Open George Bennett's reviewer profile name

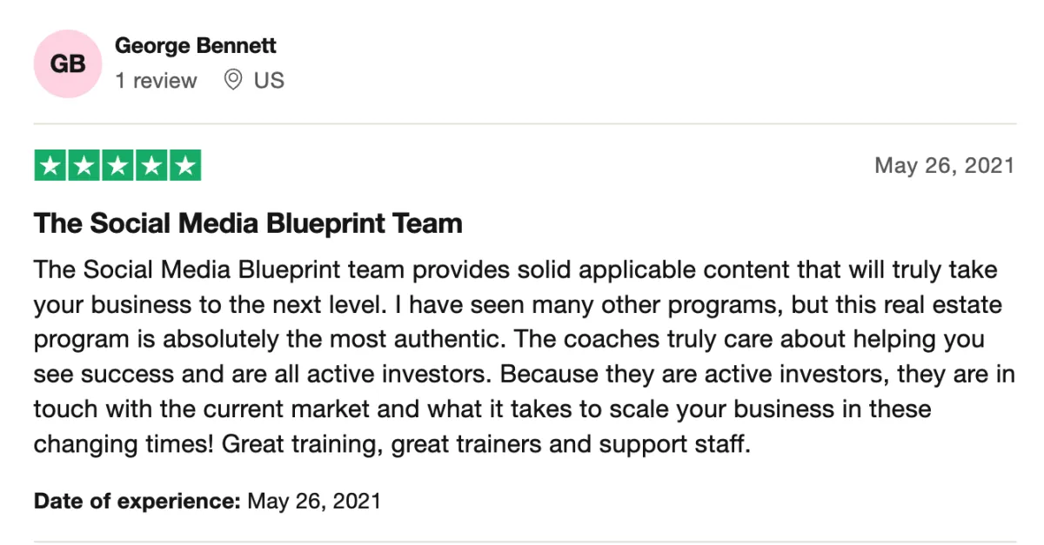(x=196, y=45)
